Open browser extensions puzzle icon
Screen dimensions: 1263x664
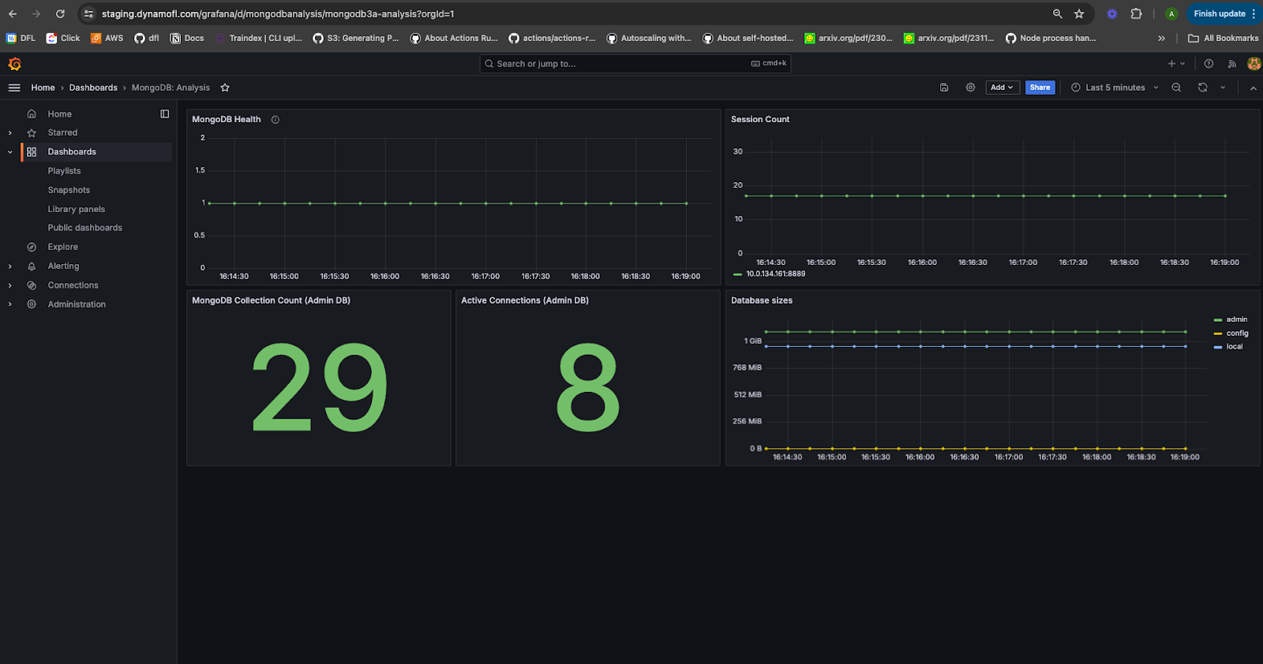tap(1137, 13)
